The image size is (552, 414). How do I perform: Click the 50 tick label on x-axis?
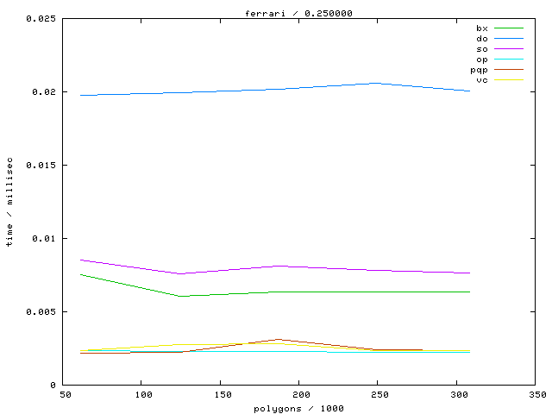click(65, 394)
